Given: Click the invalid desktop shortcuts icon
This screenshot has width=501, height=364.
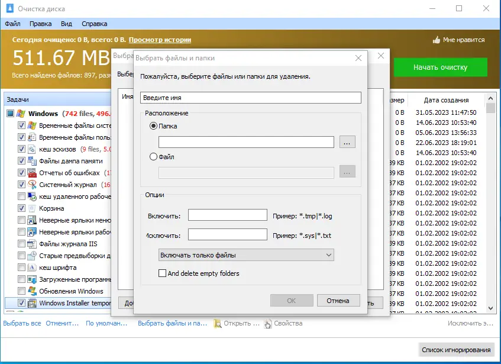Looking at the screenshot, I should point(32,231).
